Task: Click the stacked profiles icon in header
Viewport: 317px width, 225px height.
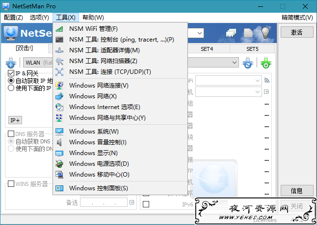Action: [x=231, y=33]
